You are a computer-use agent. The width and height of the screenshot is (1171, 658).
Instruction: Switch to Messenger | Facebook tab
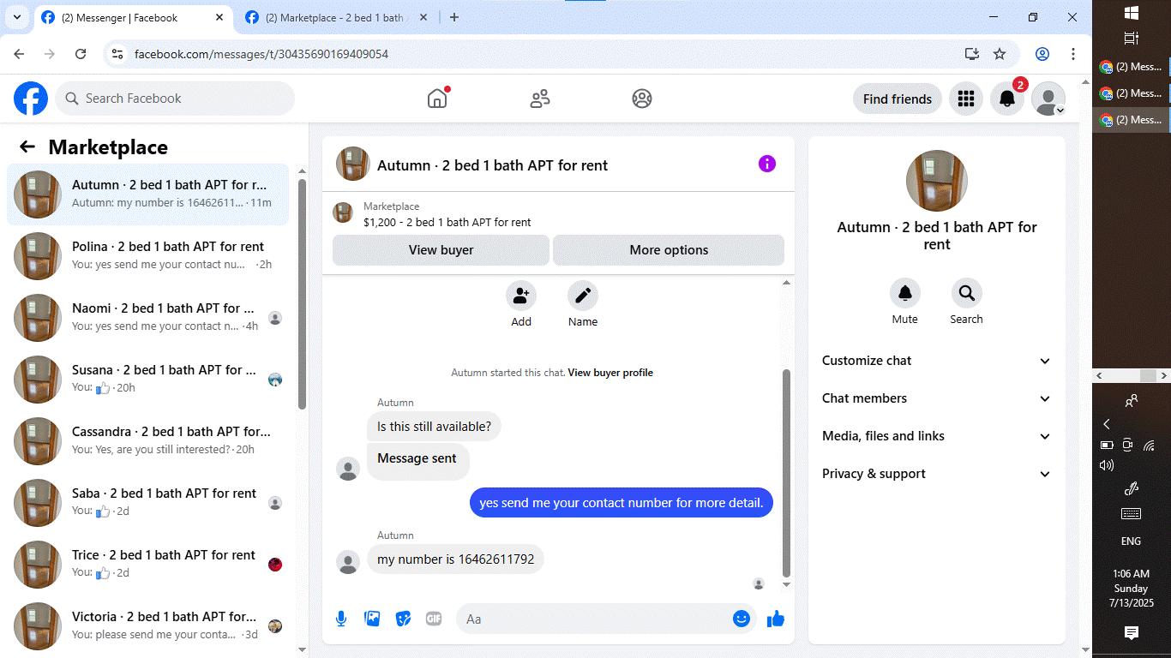(x=133, y=17)
